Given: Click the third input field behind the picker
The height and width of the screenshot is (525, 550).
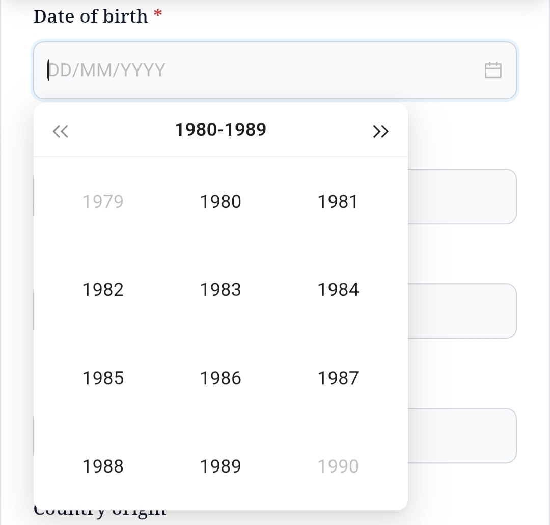Looking at the screenshot, I should [462, 435].
